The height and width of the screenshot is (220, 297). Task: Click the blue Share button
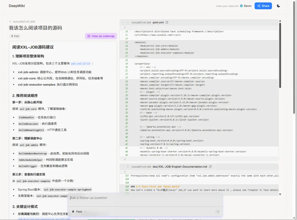(x=263, y=6)
